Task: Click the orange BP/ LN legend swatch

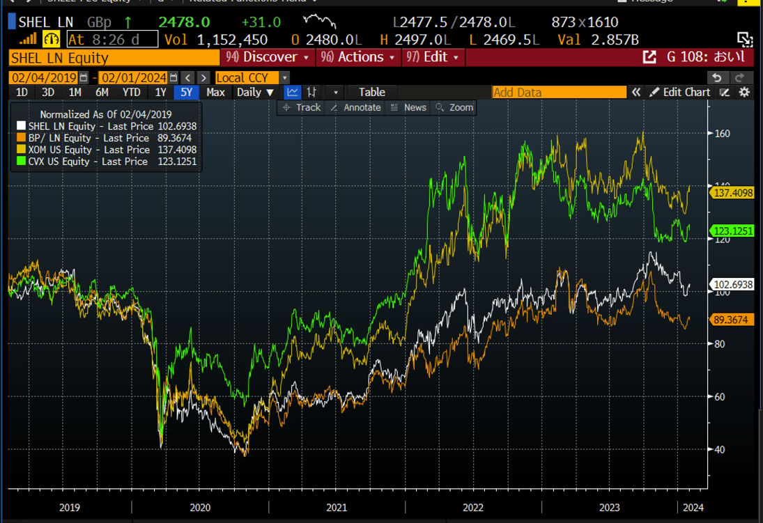Action: [21, 138]
